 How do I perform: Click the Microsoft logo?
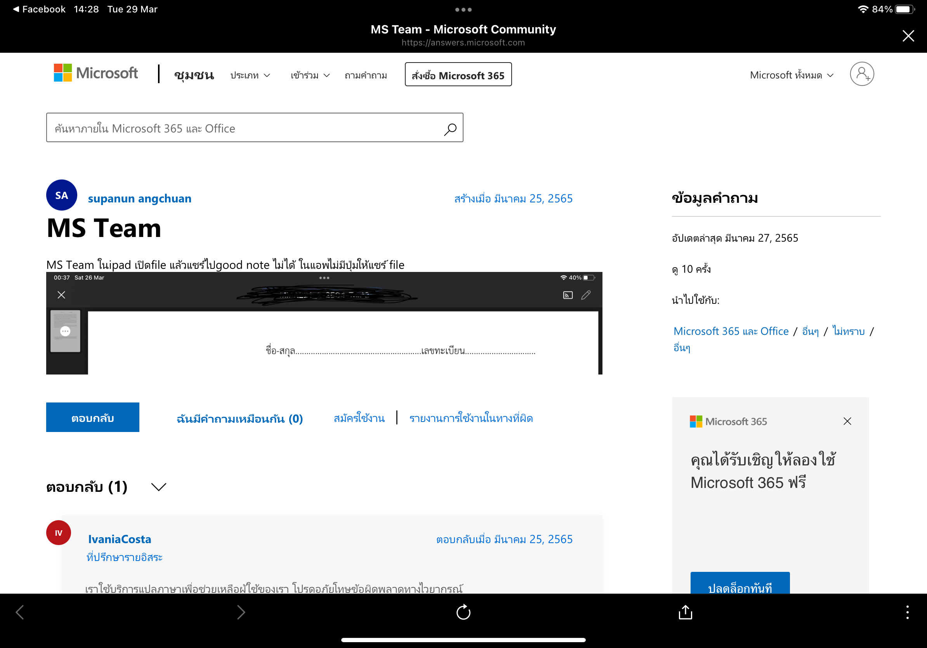point(96,73)
